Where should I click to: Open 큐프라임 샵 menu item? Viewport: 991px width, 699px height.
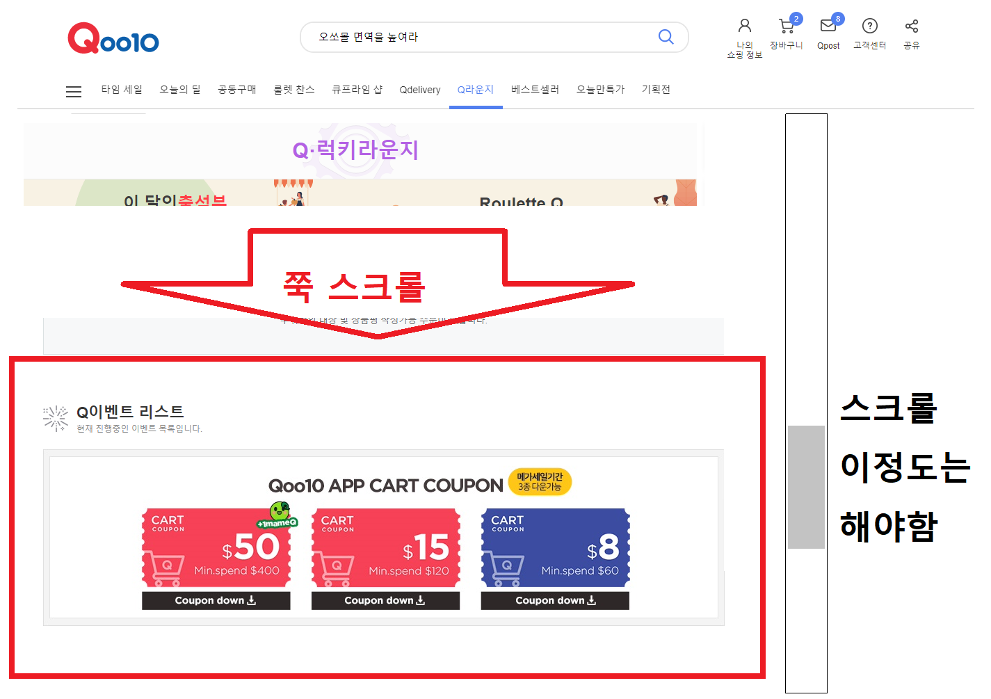click(x=357, y=89)
